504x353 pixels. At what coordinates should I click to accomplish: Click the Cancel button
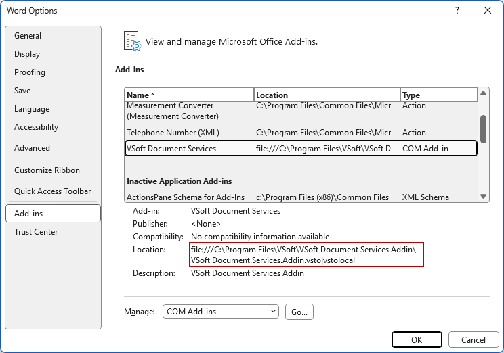click(x=474, y=339)
